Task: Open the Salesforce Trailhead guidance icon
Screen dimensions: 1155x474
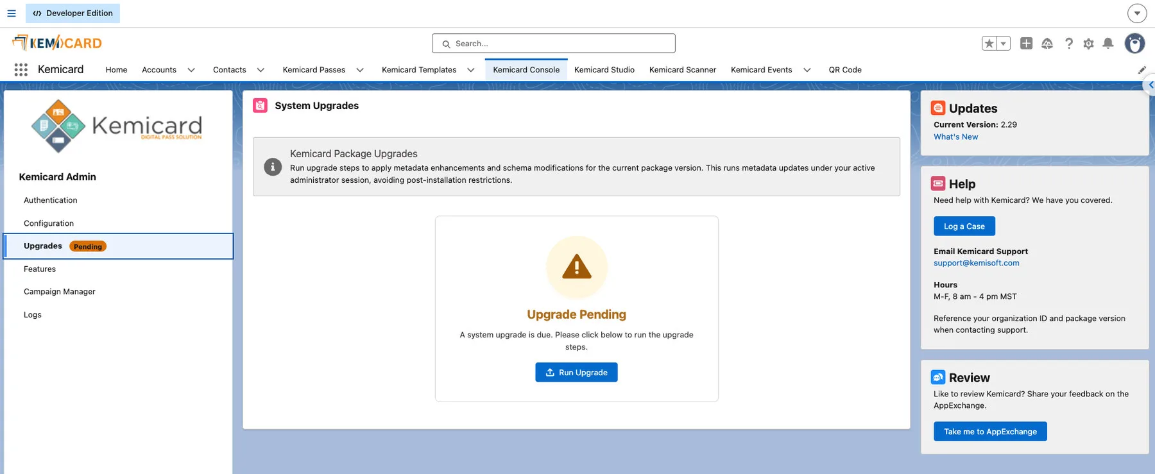Action: coord(1047,43)
